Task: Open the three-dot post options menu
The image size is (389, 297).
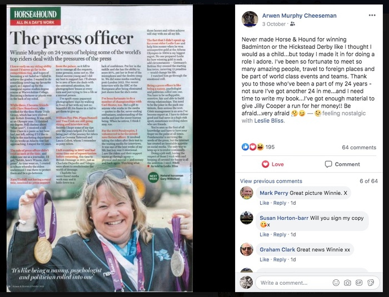Action: [x=372, y=16]
